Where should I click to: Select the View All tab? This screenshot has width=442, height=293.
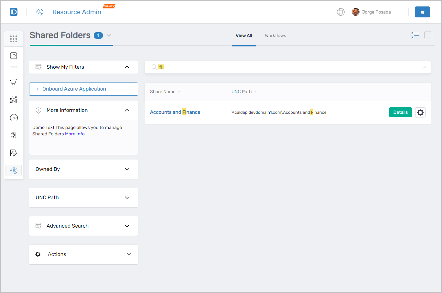click(243, 35)
